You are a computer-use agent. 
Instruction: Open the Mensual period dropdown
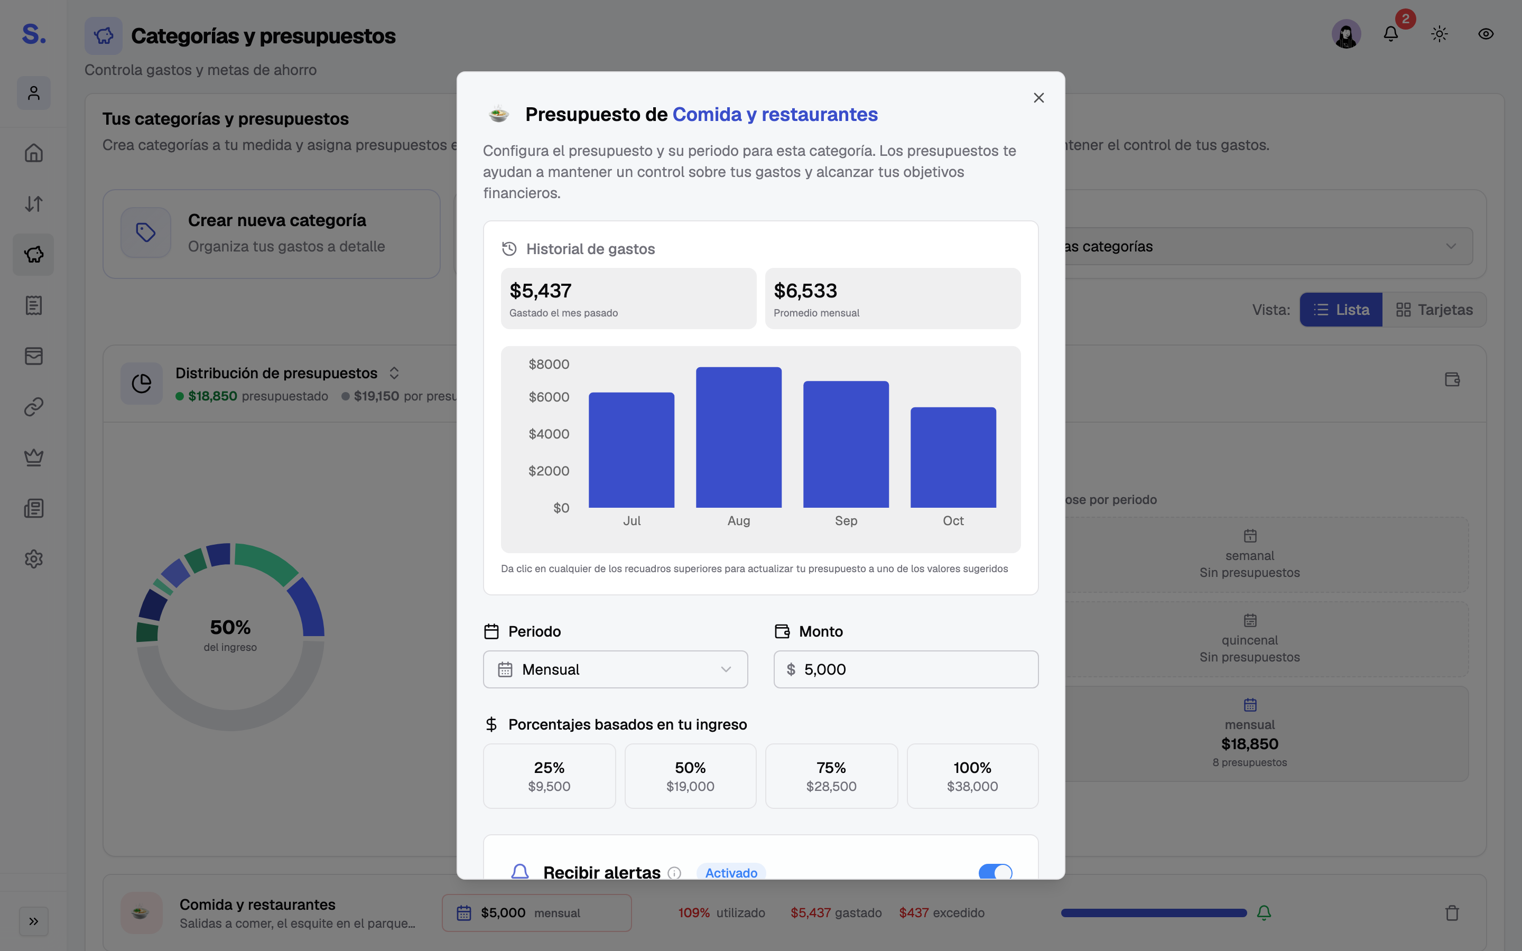pyautogui.click(x=615, y=669)
